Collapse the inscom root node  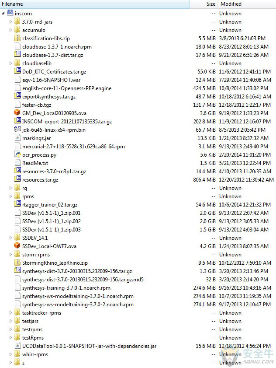click(x=3, y=14)
